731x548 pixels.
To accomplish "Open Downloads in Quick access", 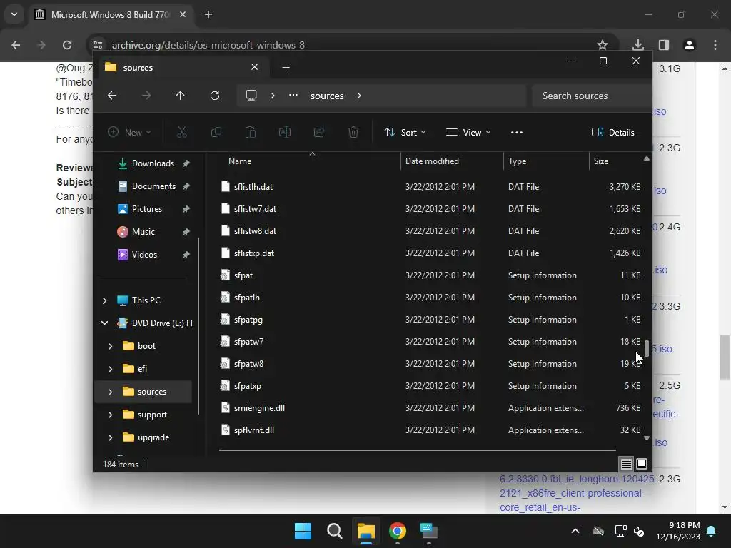I will coord(153,163).
